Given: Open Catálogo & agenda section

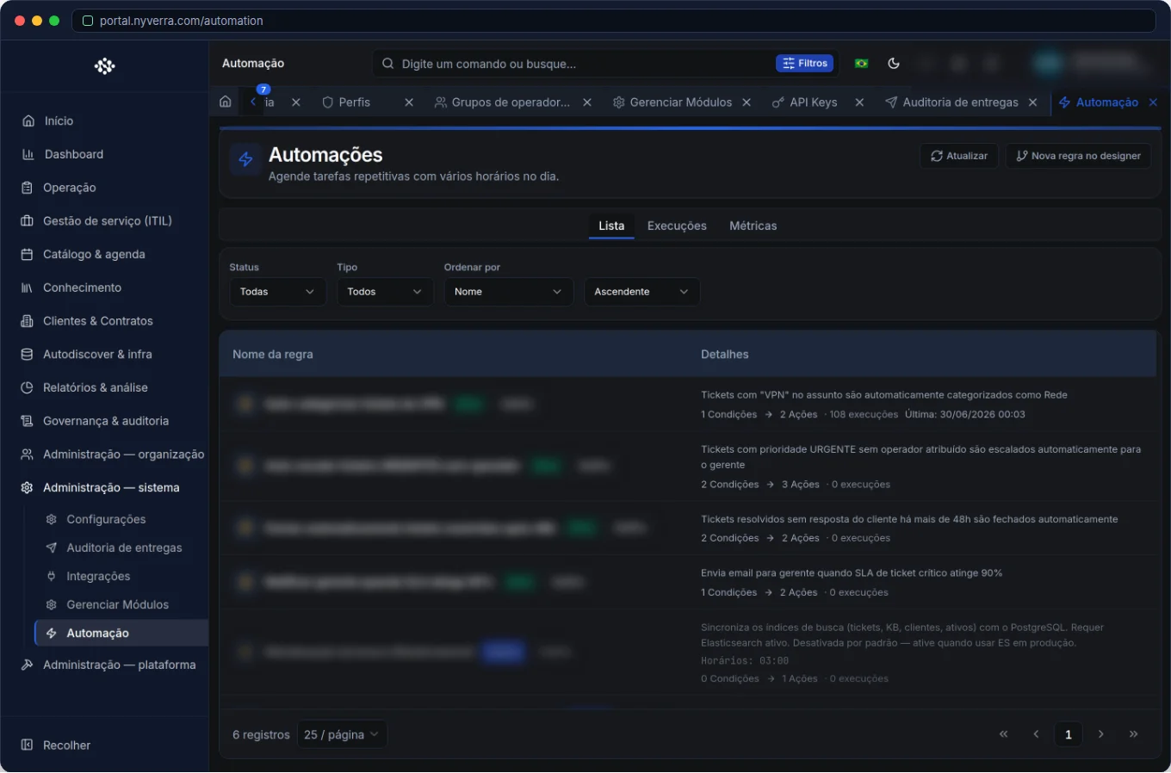Looking at the screenshot, I should click(x=94, y=255).
